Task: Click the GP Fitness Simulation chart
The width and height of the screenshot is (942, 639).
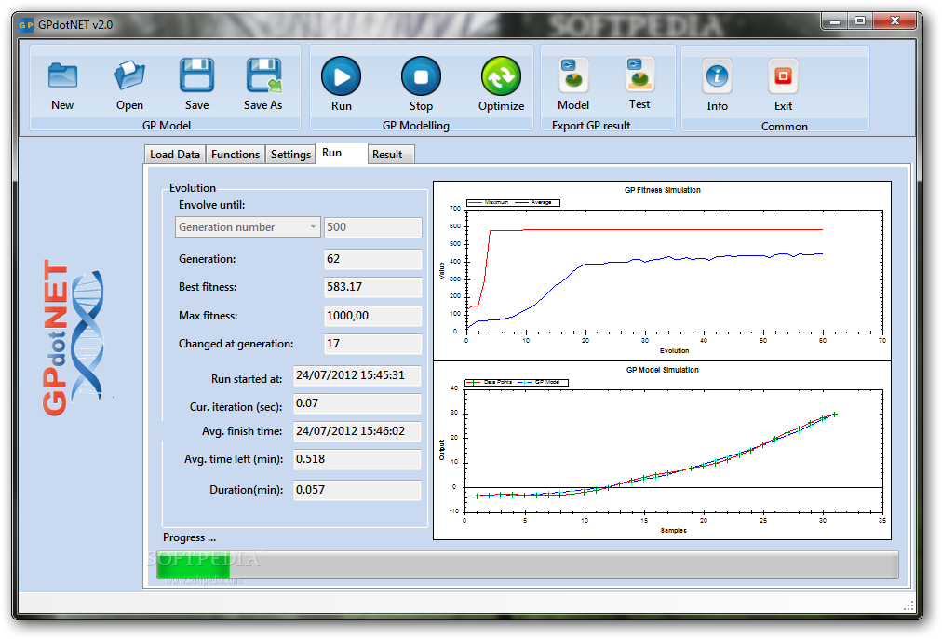Action: [662, 270]
